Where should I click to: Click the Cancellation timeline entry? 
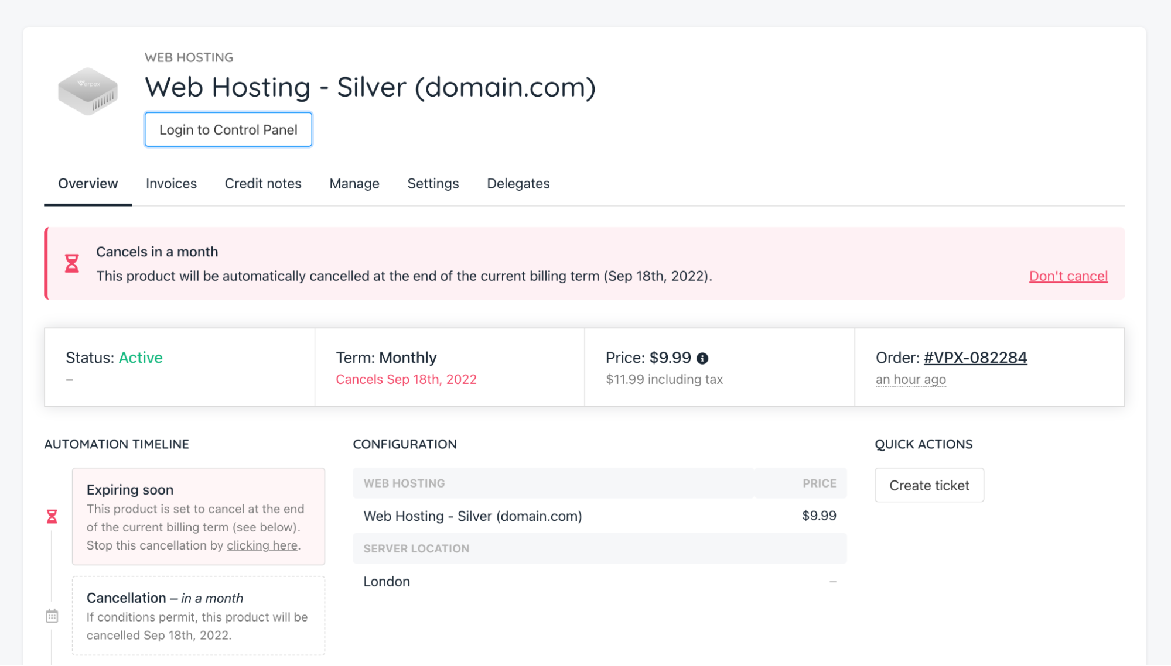coord(198,616)
